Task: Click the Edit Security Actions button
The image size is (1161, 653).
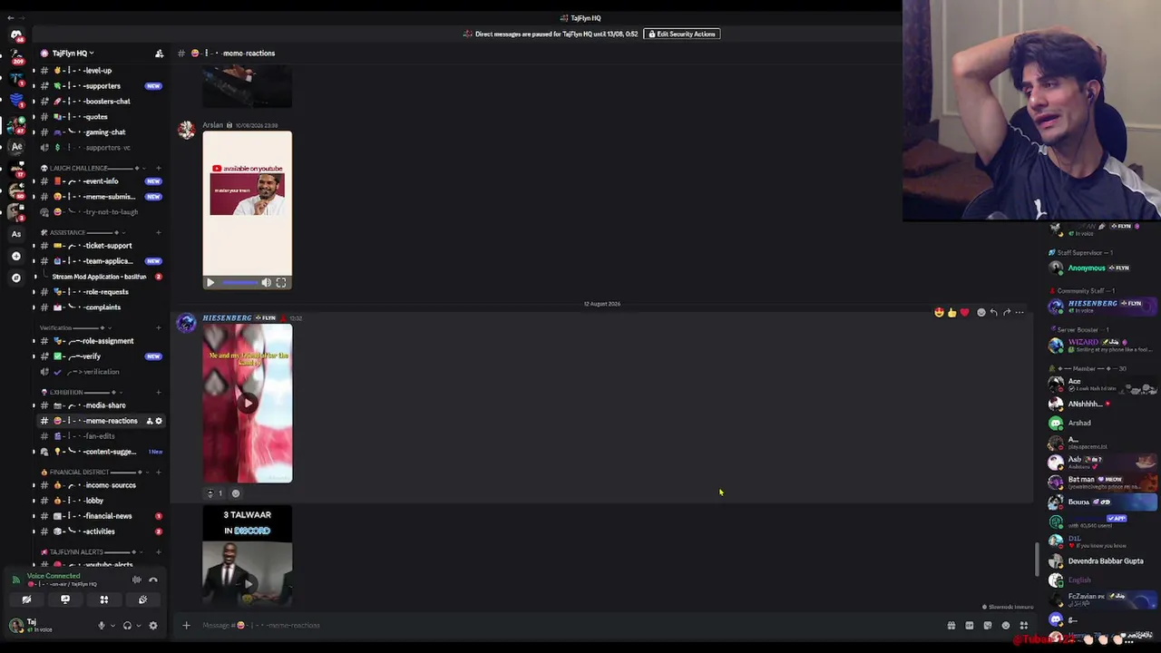Action: [682, 34]
